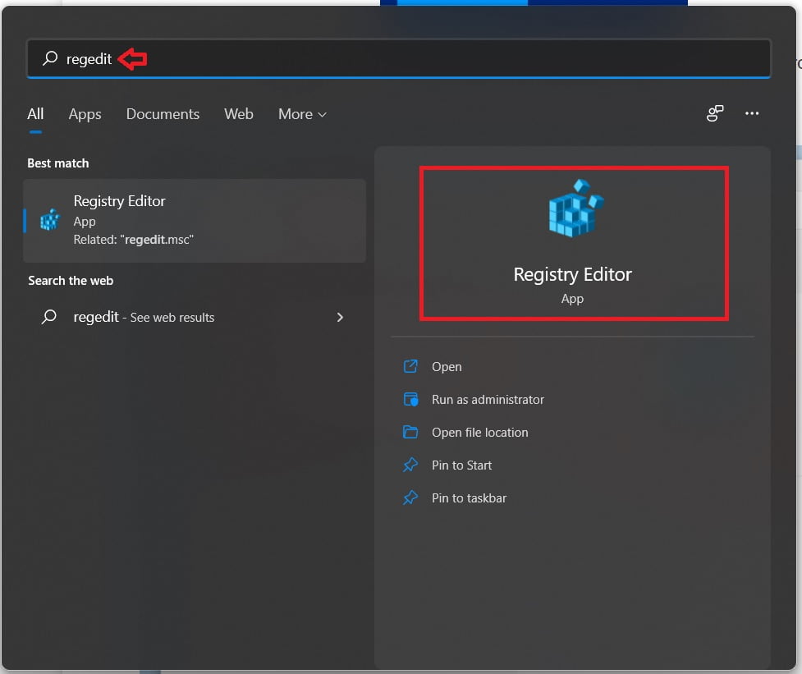Click the search magnifier icon in search box
The height and width of the screenshot is (674, 802).
click(x=50, y=58)
